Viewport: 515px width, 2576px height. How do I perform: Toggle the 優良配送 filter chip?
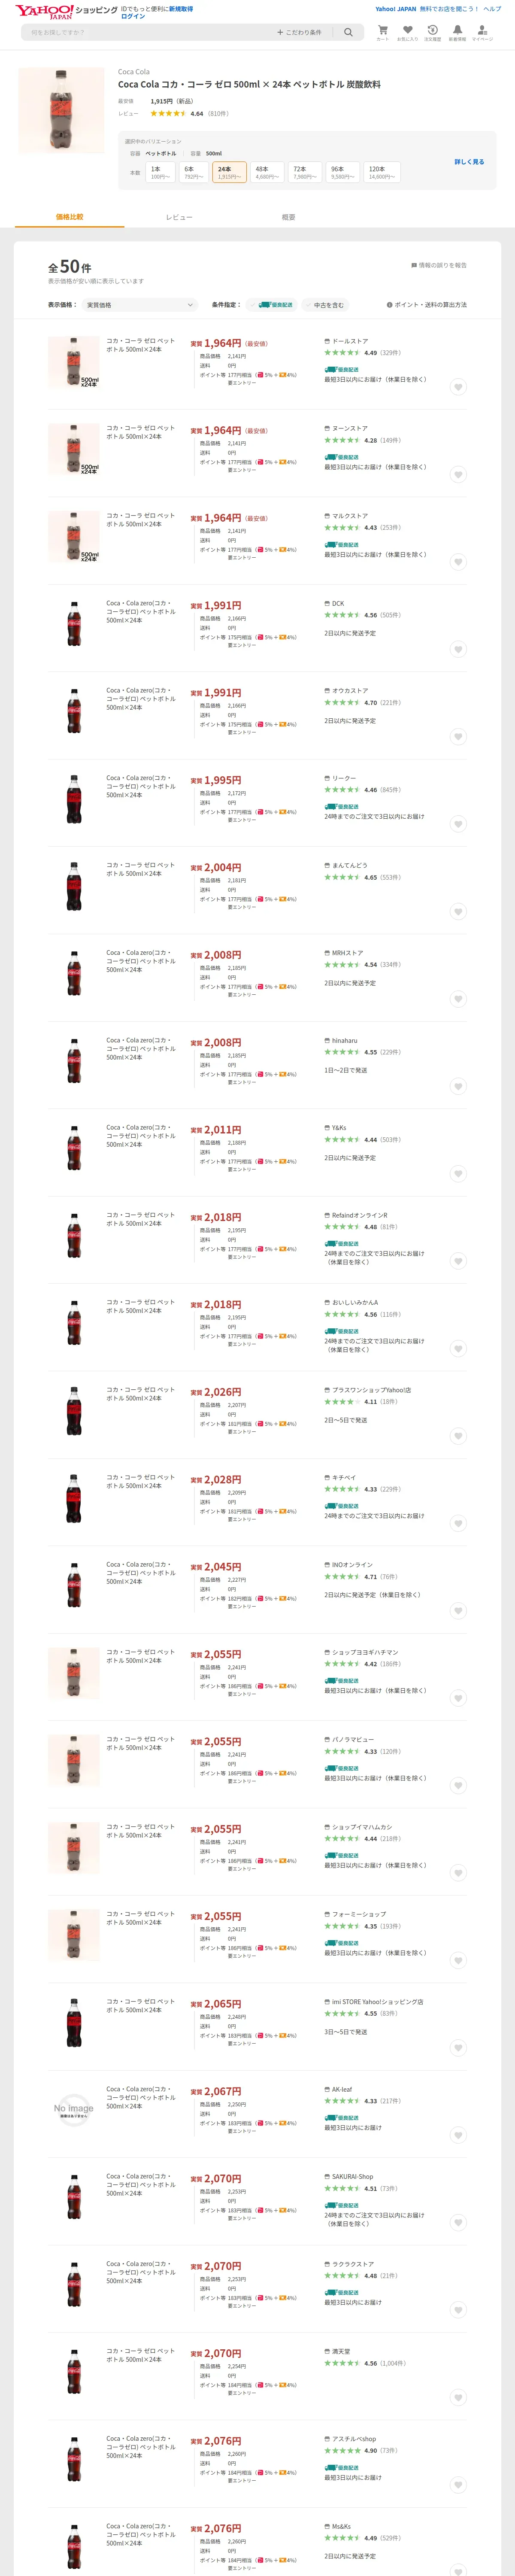277,305
